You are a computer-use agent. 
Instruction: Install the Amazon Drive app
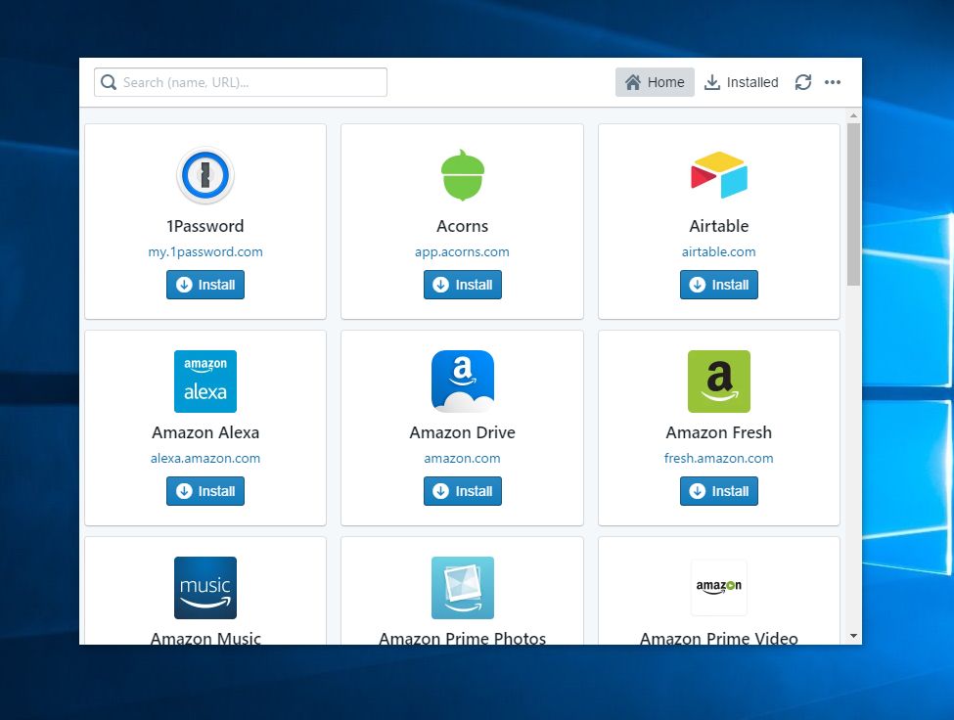pos(463,491)
